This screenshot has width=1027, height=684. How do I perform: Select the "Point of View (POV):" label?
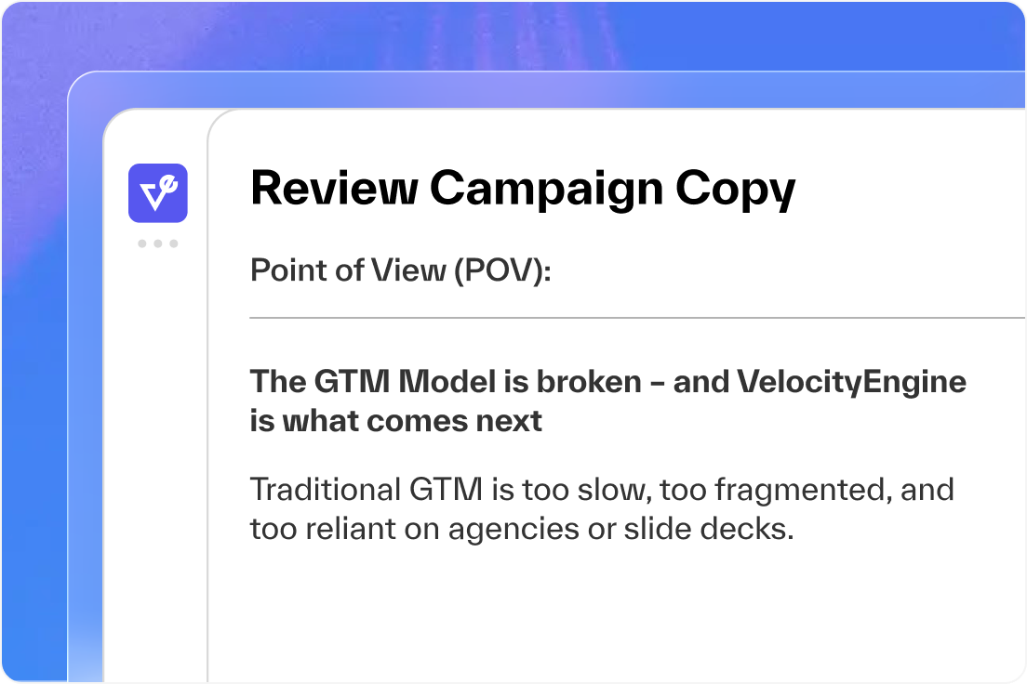pos(401,271)
